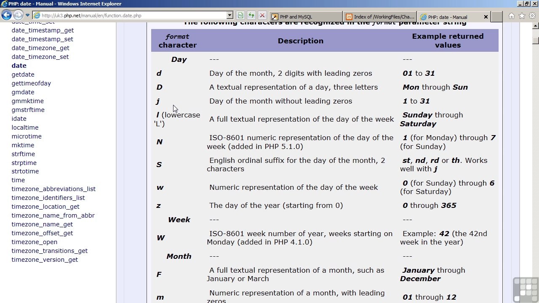Click the Compatibility View icon

pos(240,16)
